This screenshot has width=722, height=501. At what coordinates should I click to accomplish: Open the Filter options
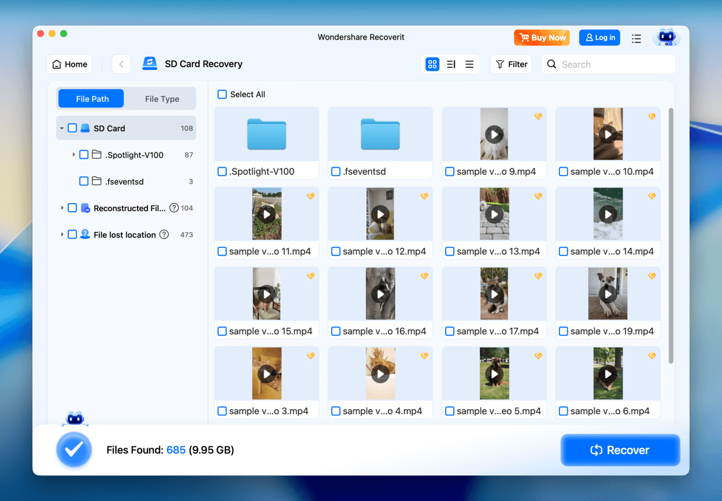510,64
